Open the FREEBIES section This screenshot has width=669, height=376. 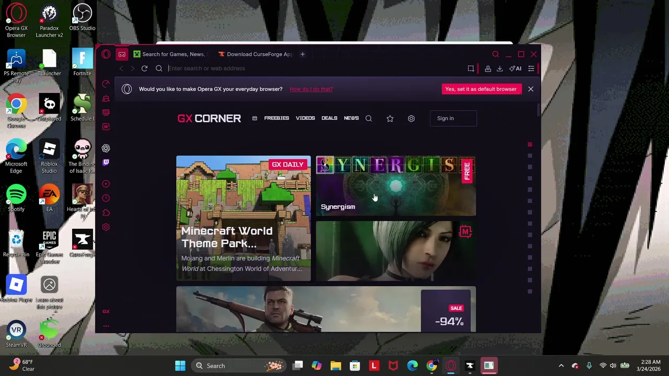pos(276,118)
